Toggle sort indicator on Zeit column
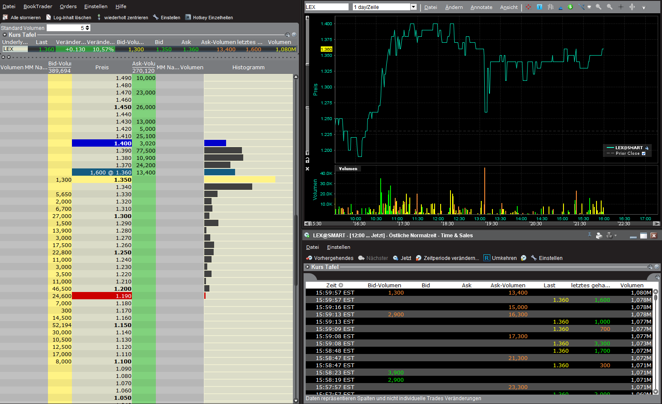Image resolution: width=662 pixels, height=404 pixels. (x=341, y=285)
